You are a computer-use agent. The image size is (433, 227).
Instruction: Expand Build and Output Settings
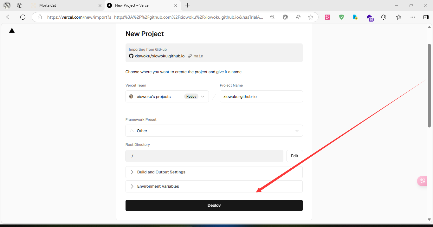click(x=214, y=172)
